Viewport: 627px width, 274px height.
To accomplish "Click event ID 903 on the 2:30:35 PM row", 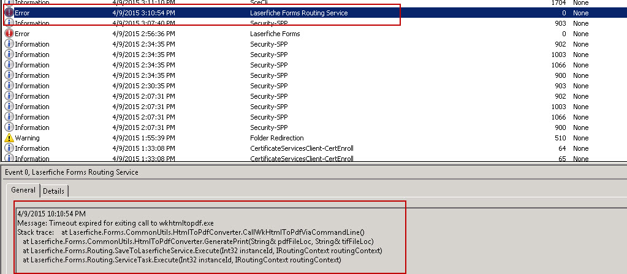I will tap(561, 86).
